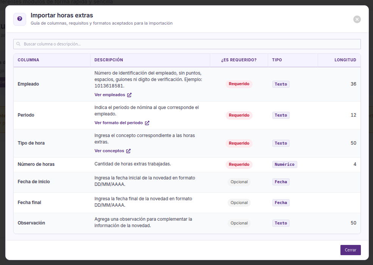Click external link icon beside Ver conceptos
This screenshot has width=373, height=265.
[128, 151]
